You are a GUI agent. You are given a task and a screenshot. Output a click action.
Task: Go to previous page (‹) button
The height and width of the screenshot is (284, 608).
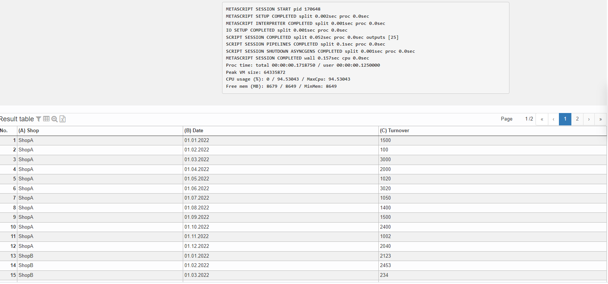click(x=554, y=119)
